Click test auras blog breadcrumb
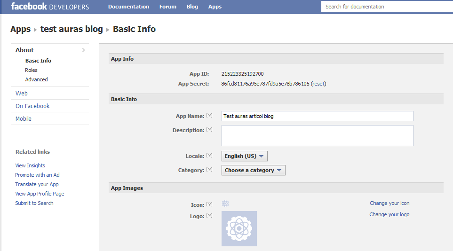Image resolution: width=453 pixels, height=251 pixels. tap(72, 29)
